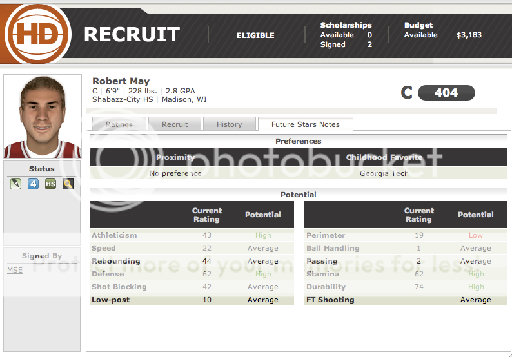
Task: Click the large C position letter
Action: (406, 93)
